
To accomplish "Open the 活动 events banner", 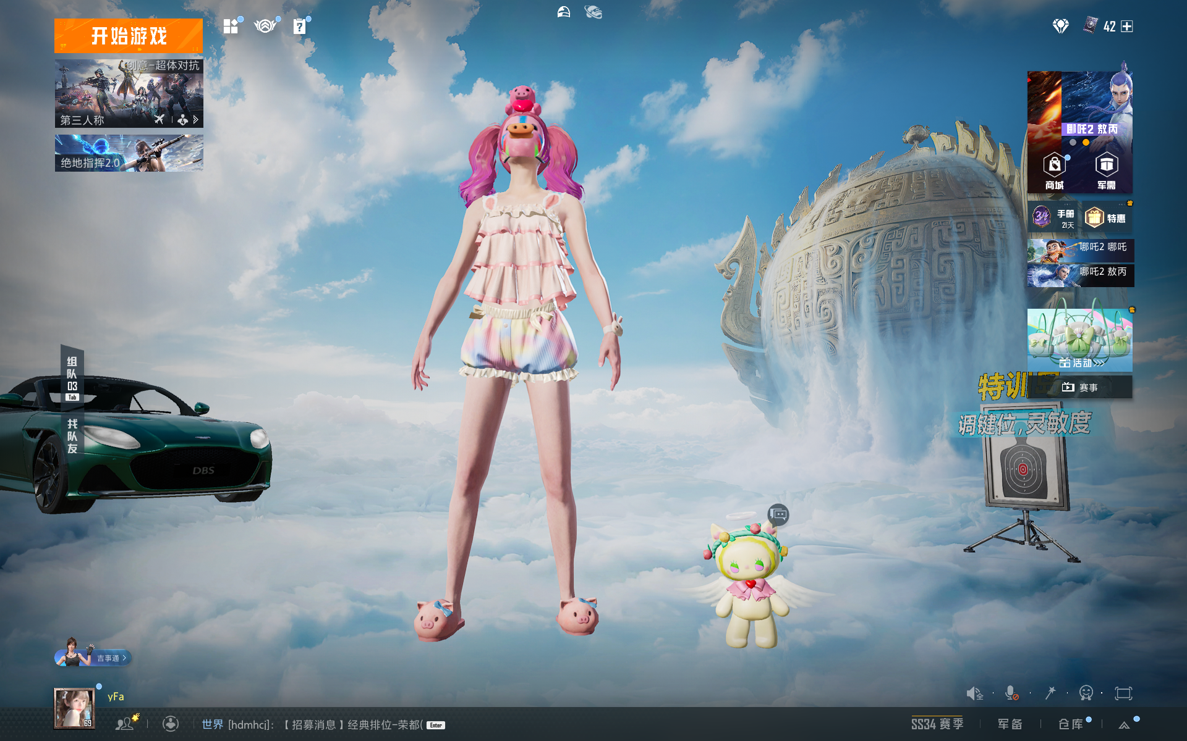I will 1080,340.
